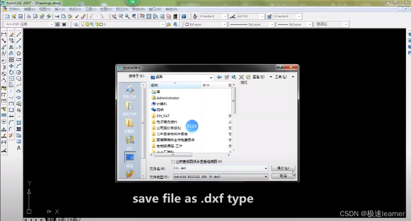Screen dimensions: 411x221
Task: Select the Array modify tool
Action: 11,60
